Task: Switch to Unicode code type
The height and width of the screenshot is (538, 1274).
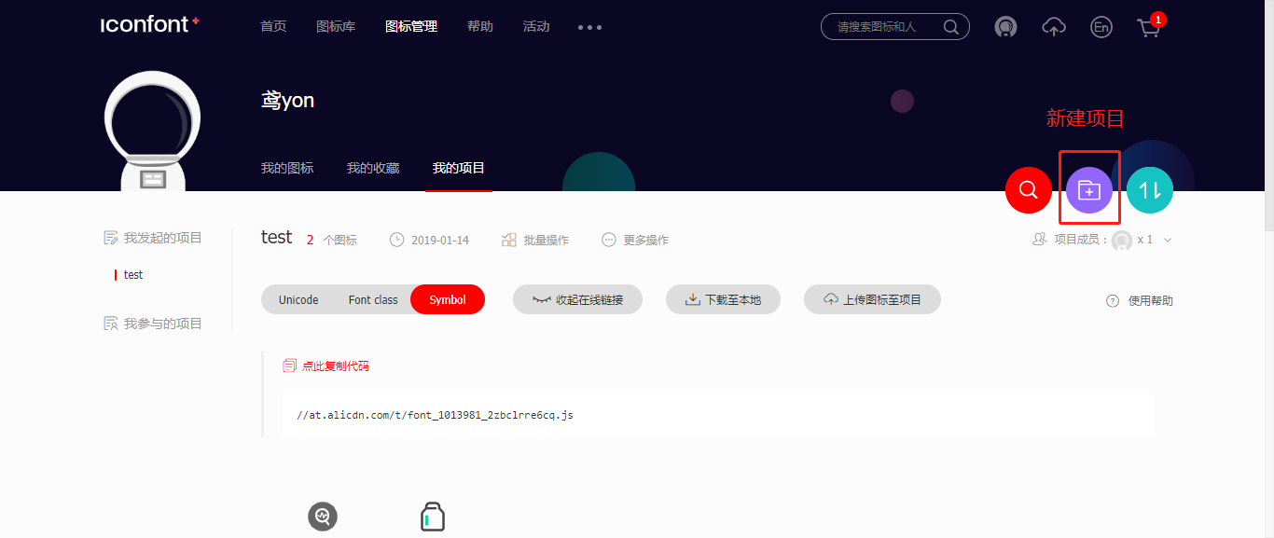Action: click(298, 299)
